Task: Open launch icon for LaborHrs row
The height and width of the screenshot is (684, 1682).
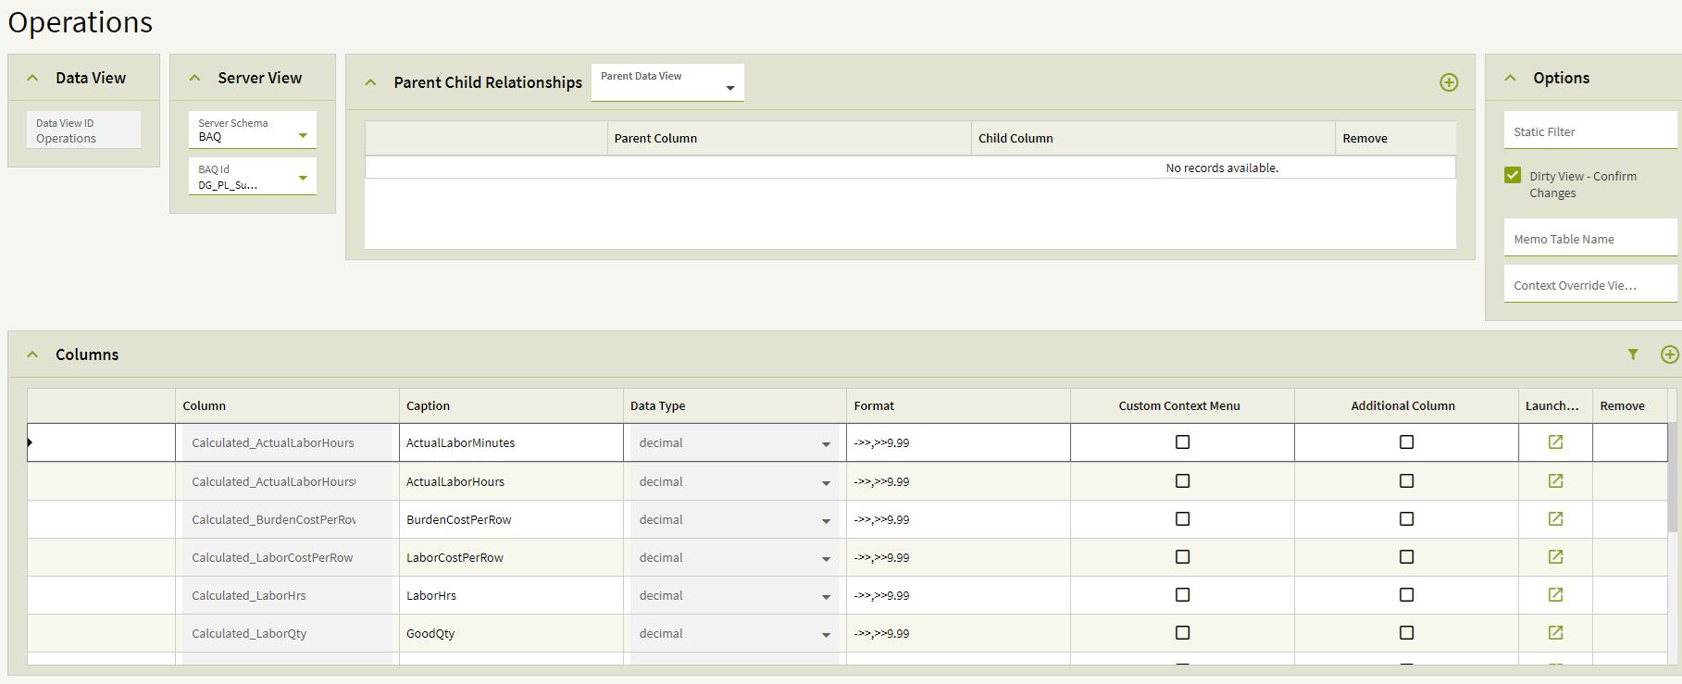Action: click(1555, 595)
